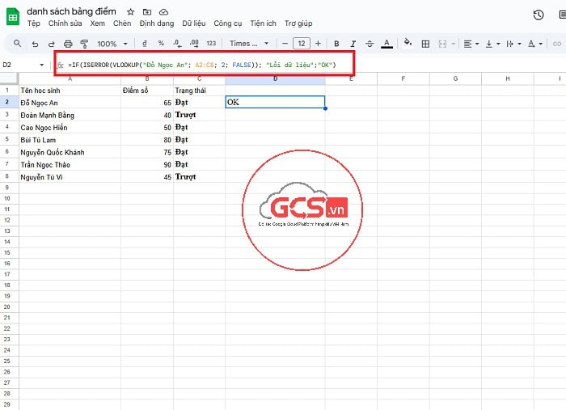The image size is (566, 410).
Task: Open the borders tool
Action: (426, 44)
